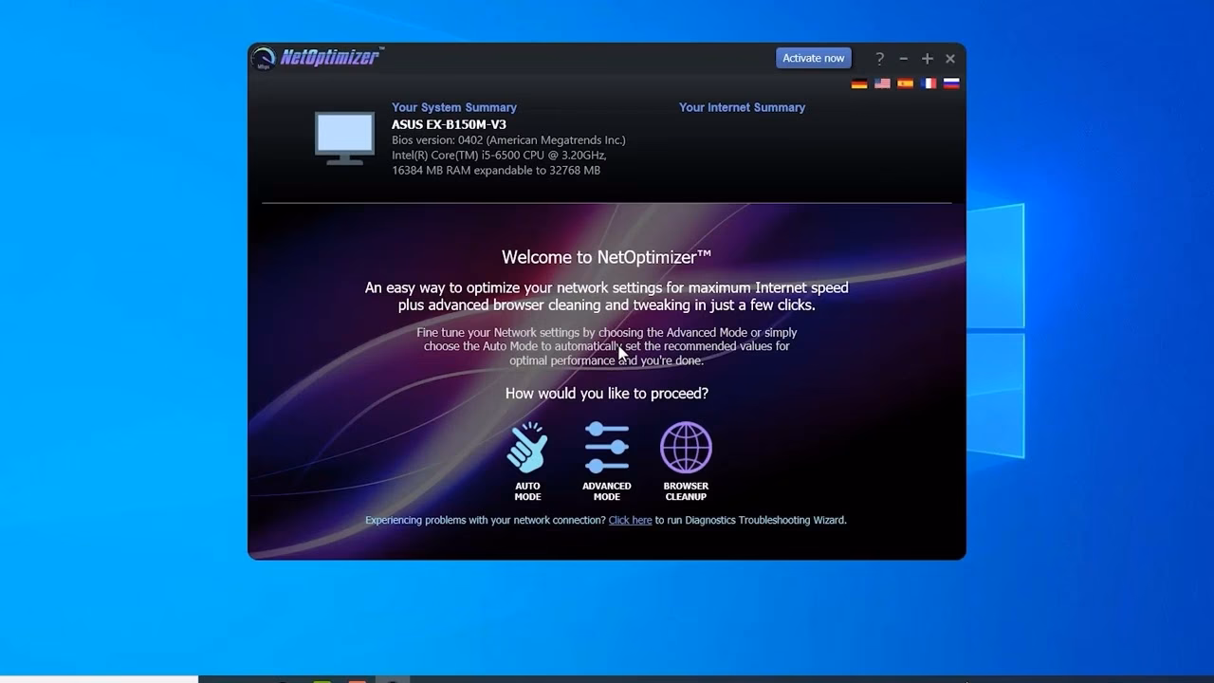Click the 'Bios version: 0402' line
Viewport: 1214px width, 683px height.
tap(508, 139)
